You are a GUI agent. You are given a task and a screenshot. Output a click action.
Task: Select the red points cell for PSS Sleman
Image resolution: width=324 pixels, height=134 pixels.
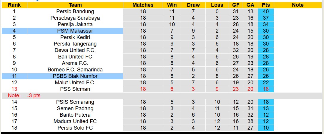266,89
